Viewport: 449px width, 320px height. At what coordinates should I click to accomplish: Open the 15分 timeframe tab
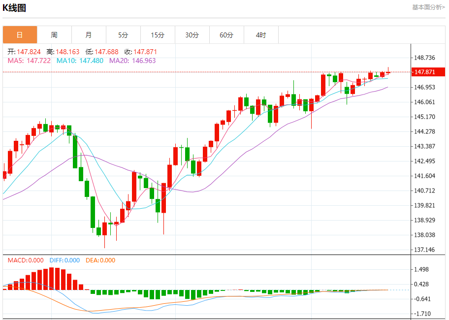(158, 35)
